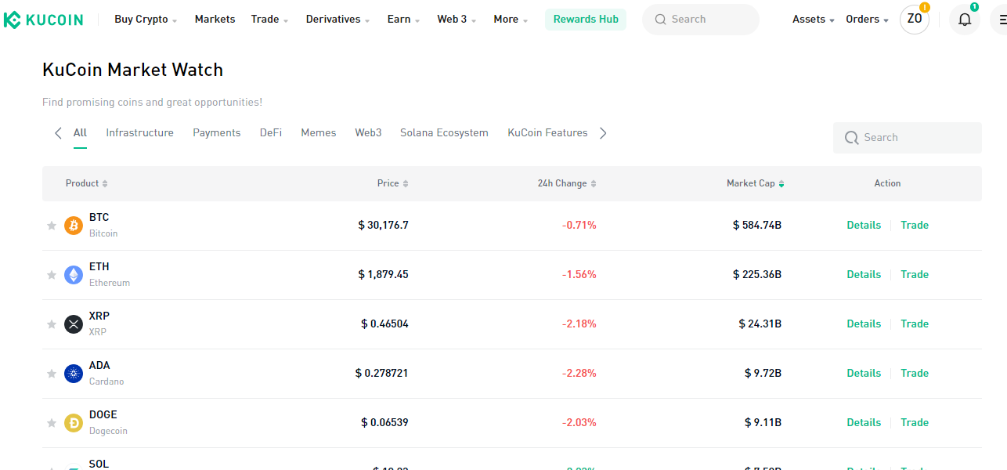Focus the Market Watch coin Search field
This screenshot has height=470, width=1007.
click(908, 138)
